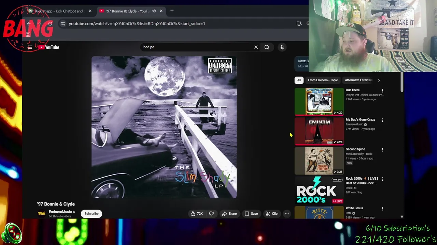Run search with the magnifier button
The image size is (437, 245).
pyautogui.click(x=267, y=47)
